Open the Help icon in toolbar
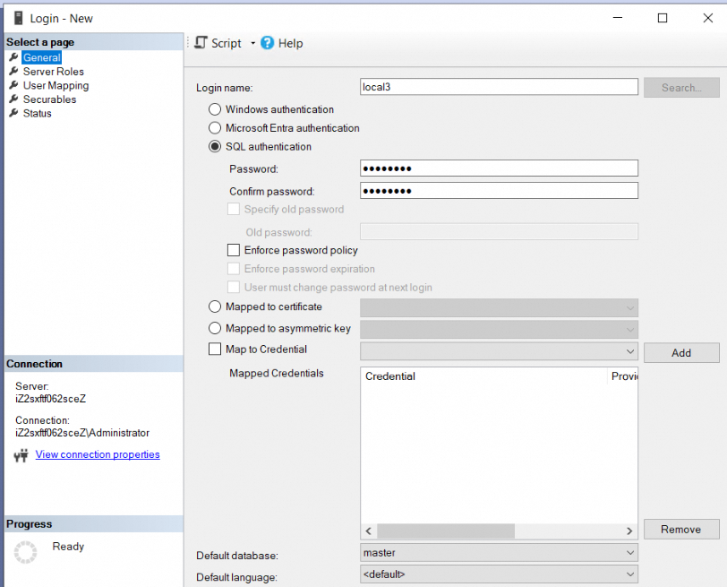This screenshot has width=727, height=587. click(x=267, y=43)
